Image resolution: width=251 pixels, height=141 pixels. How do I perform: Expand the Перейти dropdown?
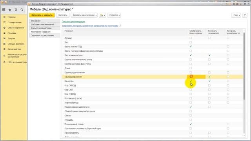[x=114, y=15]
